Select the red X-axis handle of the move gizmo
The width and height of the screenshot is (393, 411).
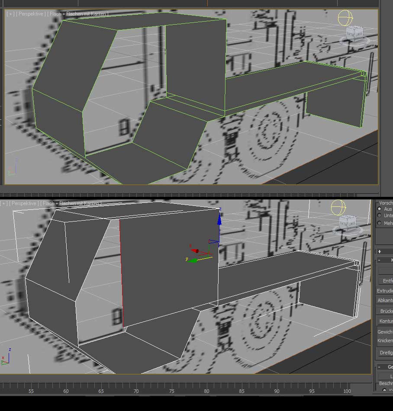(x=194, y=250)
